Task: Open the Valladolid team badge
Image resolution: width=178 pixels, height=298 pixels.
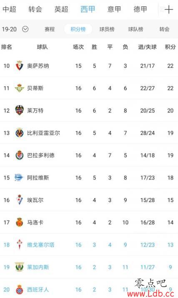Action: pyautogui.click(x=19, y=155)
